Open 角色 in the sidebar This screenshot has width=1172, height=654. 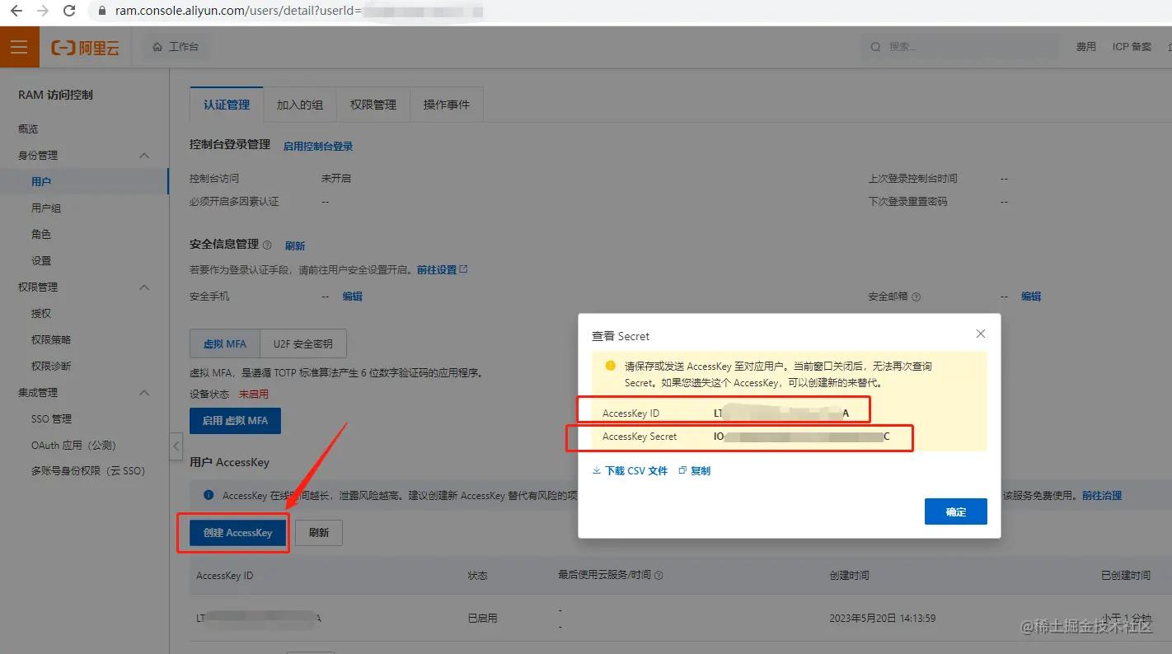[41, 235]
